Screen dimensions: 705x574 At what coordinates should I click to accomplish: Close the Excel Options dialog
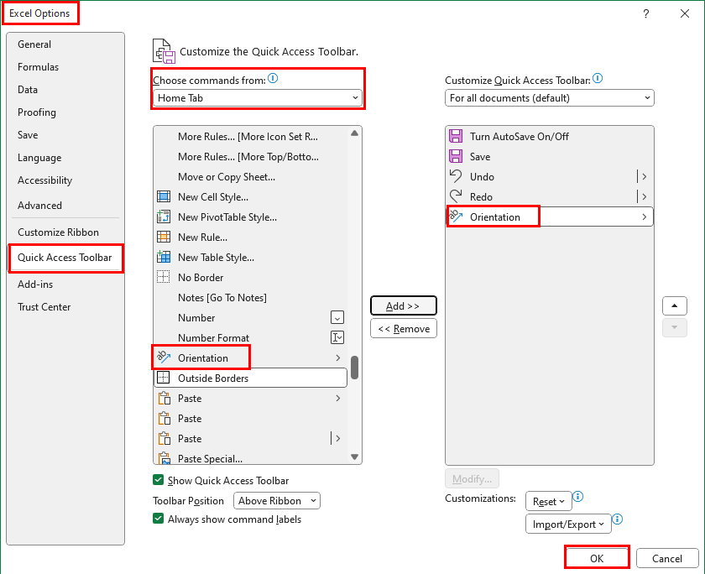[x=684, y=13]
